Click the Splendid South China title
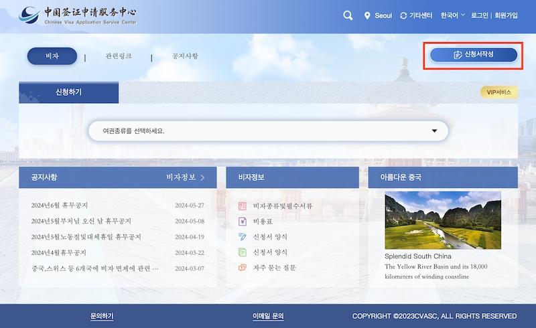The image size is (536, 328). (417, 256)
